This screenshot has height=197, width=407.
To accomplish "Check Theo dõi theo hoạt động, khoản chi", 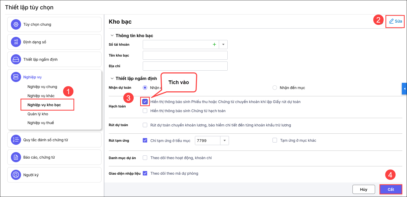I will click(145, 158).
